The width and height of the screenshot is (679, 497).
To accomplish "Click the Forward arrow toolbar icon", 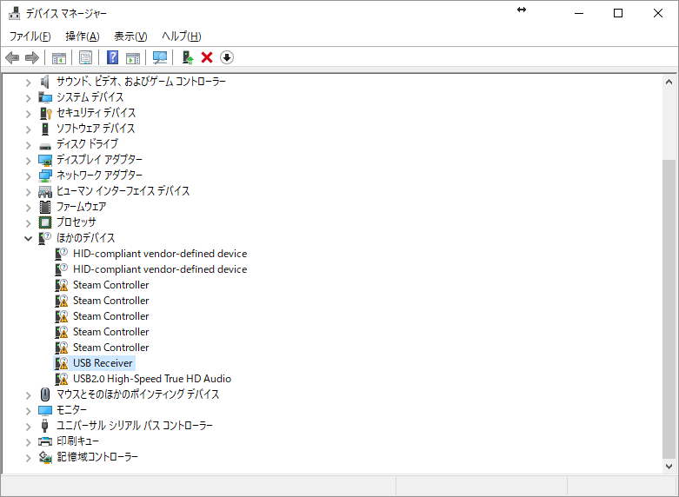I will (x=32, y=57).
